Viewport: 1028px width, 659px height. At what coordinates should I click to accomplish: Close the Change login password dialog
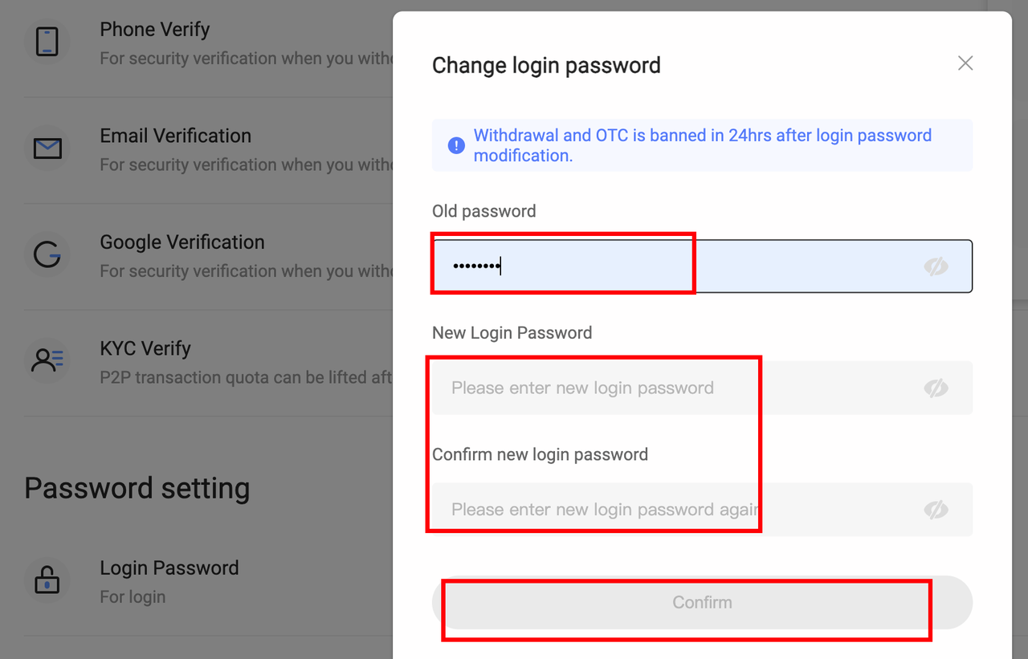(965, 63)
